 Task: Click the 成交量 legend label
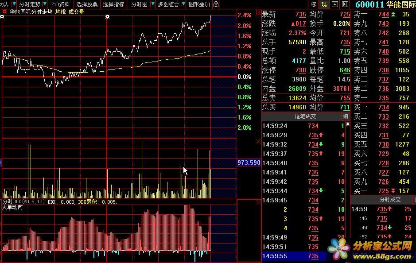76,12
